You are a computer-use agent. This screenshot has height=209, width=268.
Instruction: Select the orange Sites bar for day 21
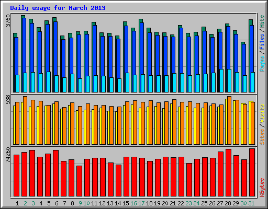[174, 122]
